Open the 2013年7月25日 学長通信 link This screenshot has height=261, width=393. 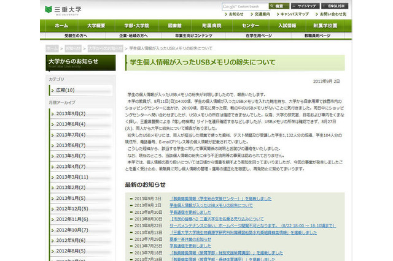pos(190,246)
